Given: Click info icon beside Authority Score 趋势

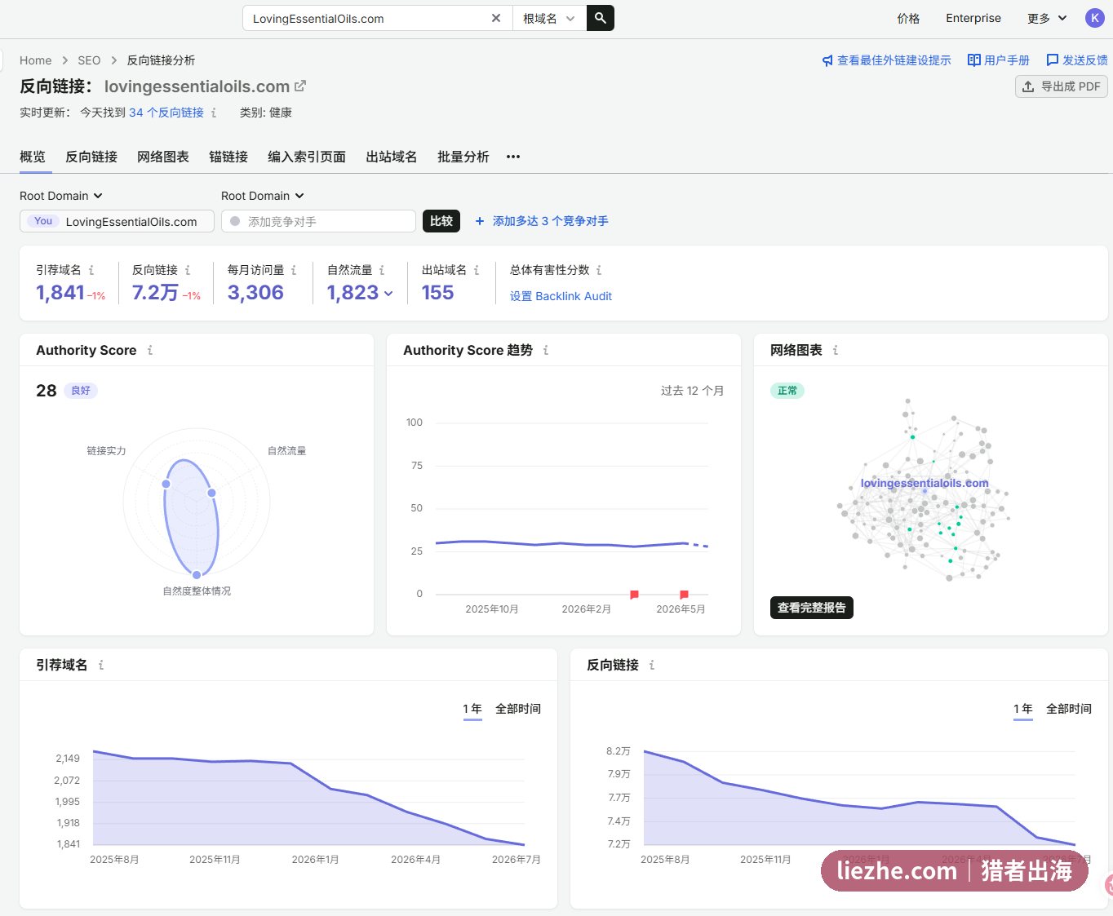Looking at the screenshot, I should [546, 350].
